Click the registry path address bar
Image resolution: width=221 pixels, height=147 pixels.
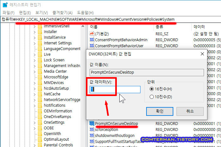point(110,20)
